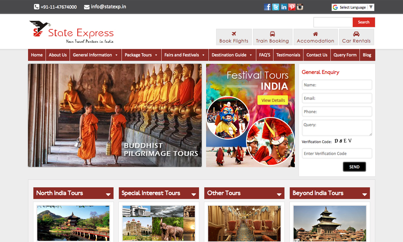Image resolution: width=403 pixels, height=242 pixels.
Task: Open the Facebook social icon
Action: coord(268,7)
